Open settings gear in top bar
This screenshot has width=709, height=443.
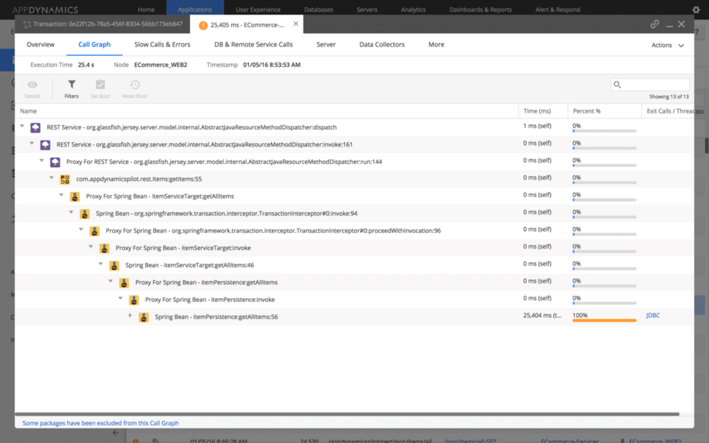696,10
